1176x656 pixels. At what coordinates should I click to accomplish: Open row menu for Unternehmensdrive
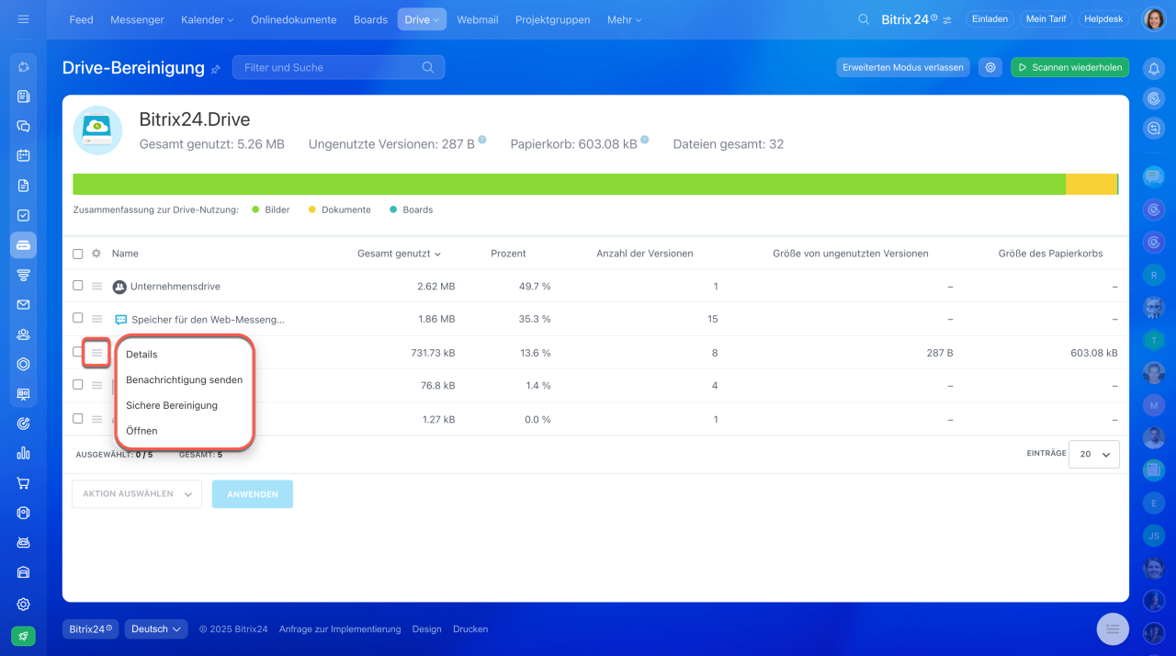point(96,287)
